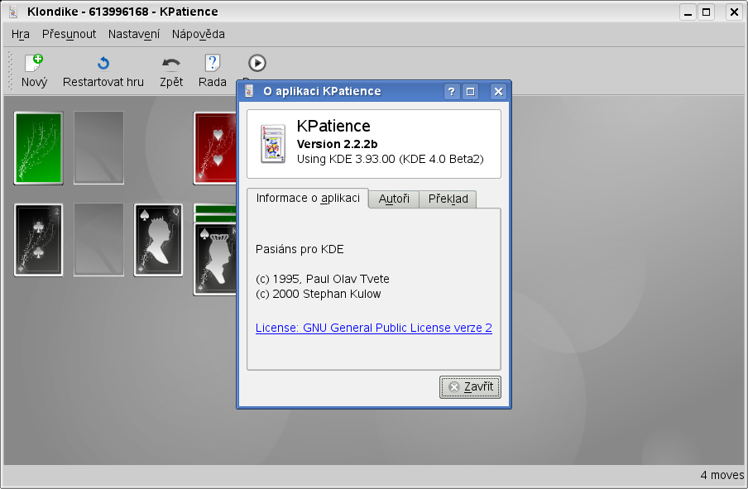The image size is (748, 489).
Task: Close the O aplikaci KPatience dialog
Action: click(x=498, y=92)
